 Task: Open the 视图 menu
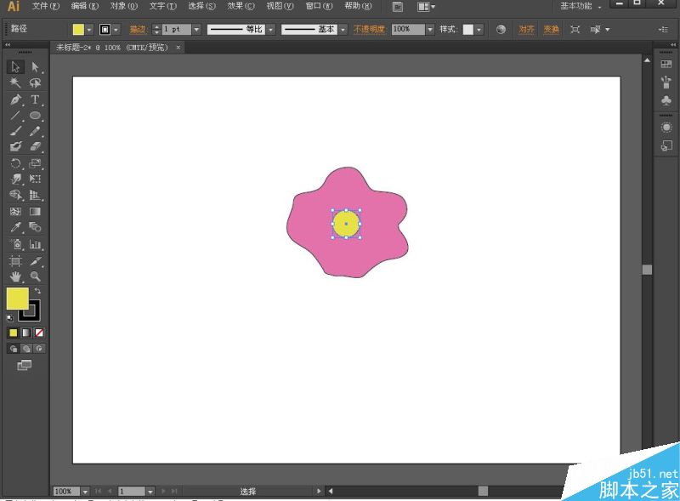(x=280, y=6)
